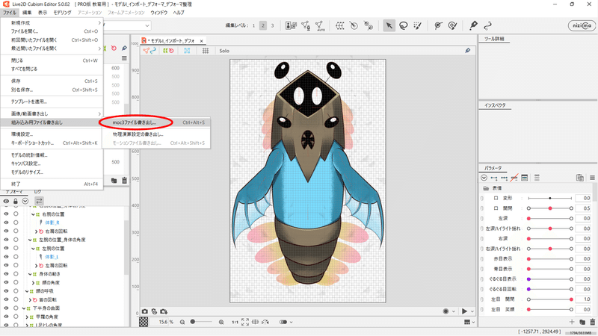The width and height of the screenshot is (598, 336).
Task: Hide the 右肩の回転 deformer
Action: click(6, 231)
